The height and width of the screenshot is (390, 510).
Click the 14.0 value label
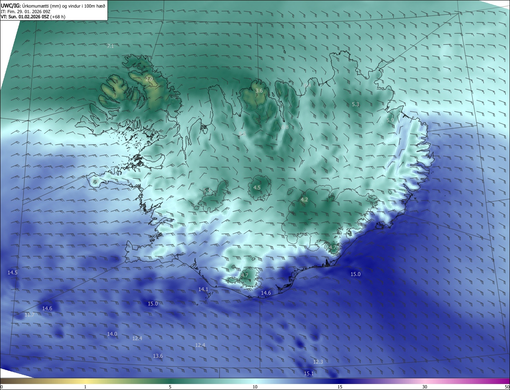pos(112,334)
